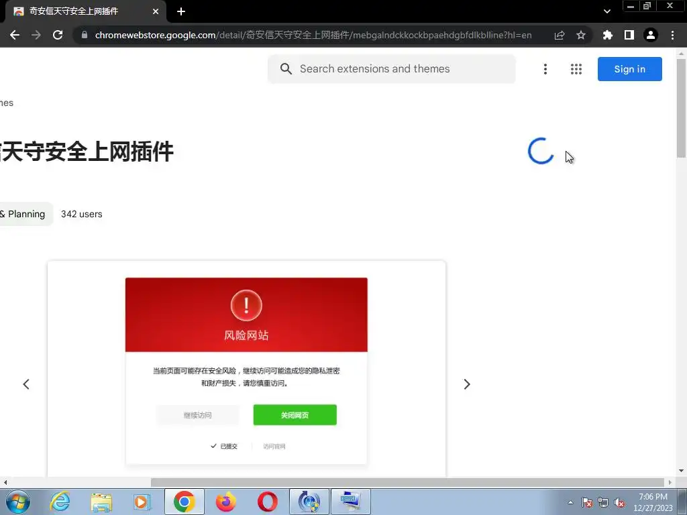This screenshot has width=687, height=515.
Task: Open the on-screen keyboard taskbar item
Action: coord(350,502)
